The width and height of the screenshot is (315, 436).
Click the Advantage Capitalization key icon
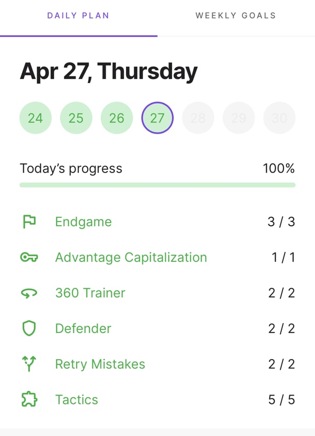click(29, 258)
